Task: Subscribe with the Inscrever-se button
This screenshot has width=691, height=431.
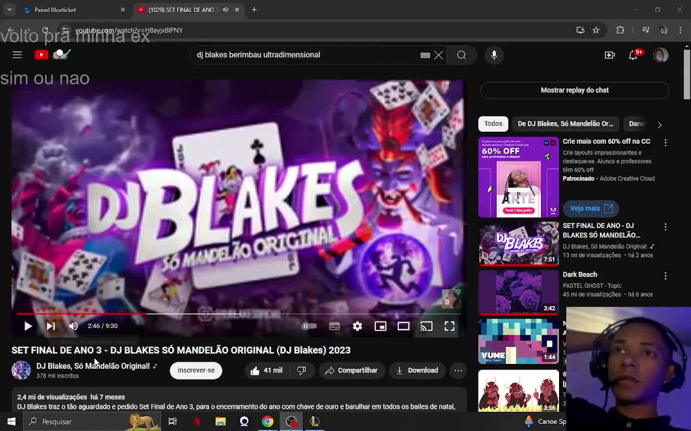Action: [x=196, y=371]
